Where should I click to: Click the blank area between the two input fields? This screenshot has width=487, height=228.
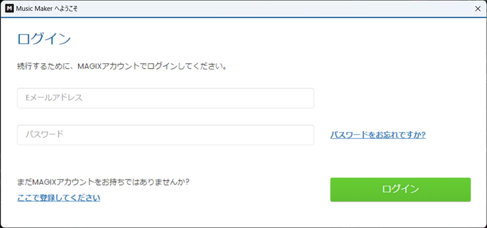click(x=166, y=117)
